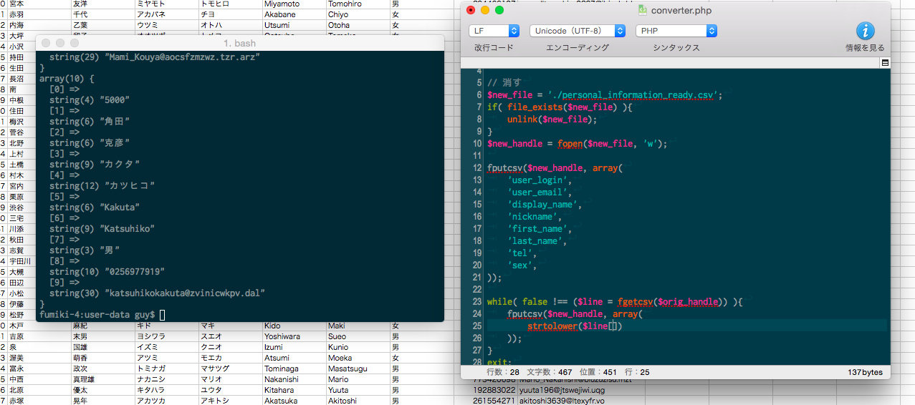Open the PHP syntax dropdown
915x405 pixels.
tap(676, 31)
